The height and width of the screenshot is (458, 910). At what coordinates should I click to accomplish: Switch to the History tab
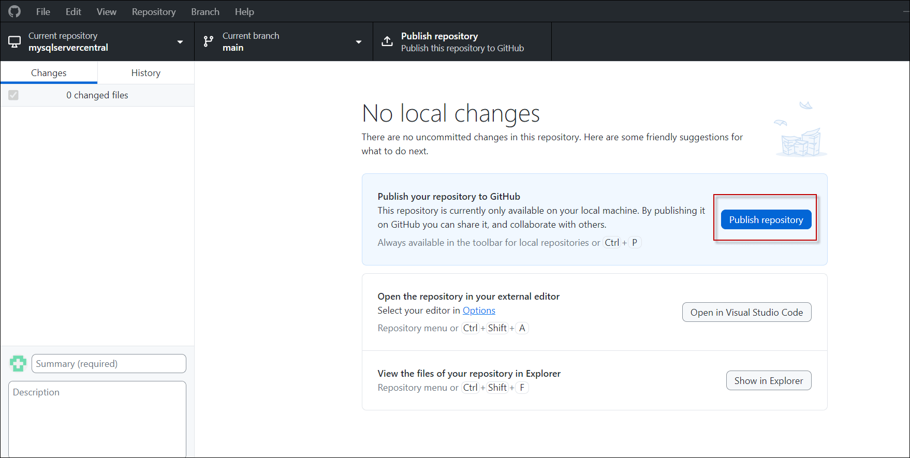(x=145, y=73)
